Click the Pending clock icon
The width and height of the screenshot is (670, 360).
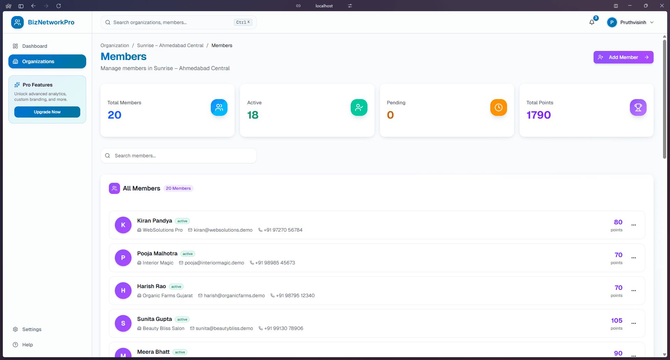[498, 107]
